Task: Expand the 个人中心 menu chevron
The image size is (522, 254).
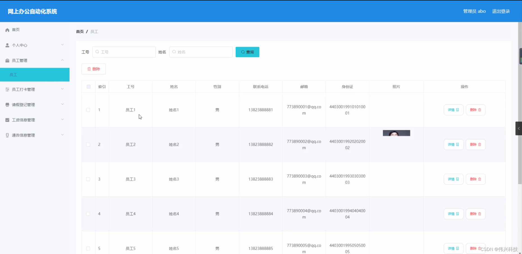Action: coord(62,45)
